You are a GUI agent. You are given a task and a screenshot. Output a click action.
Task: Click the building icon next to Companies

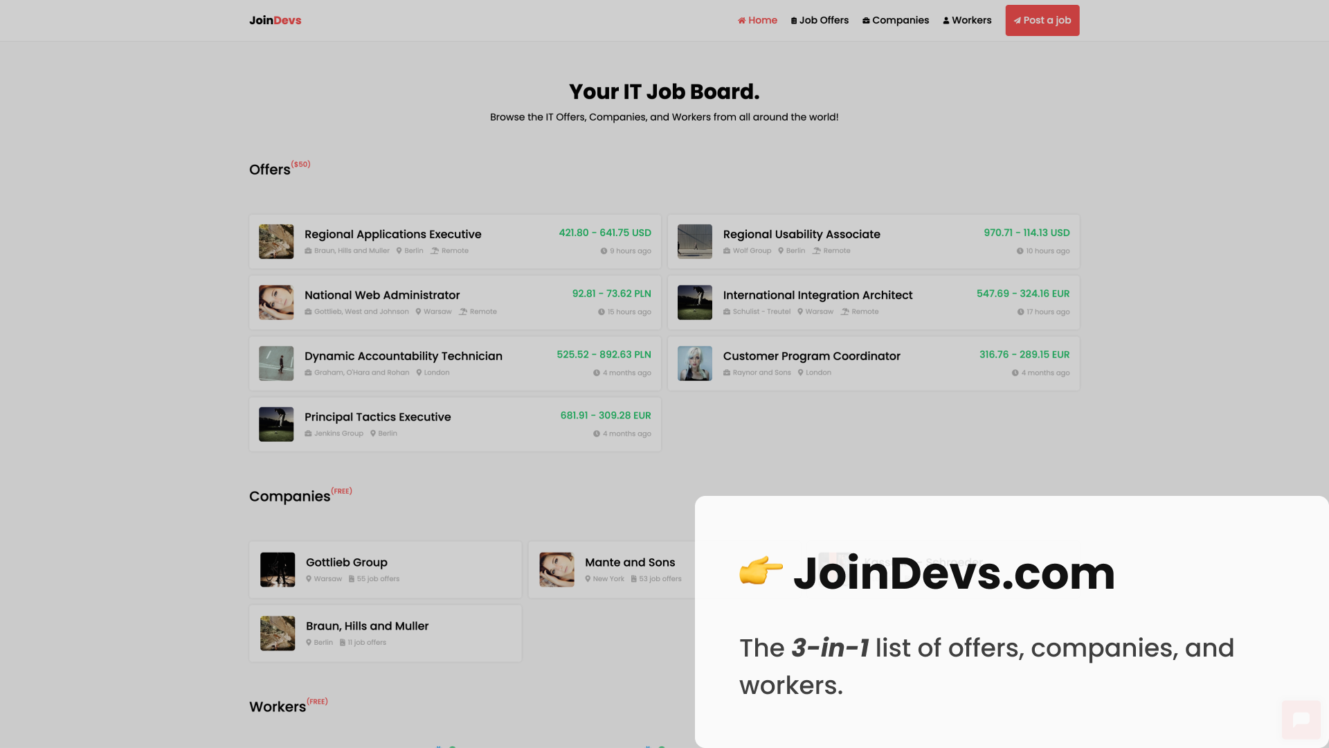coord(865,20)
